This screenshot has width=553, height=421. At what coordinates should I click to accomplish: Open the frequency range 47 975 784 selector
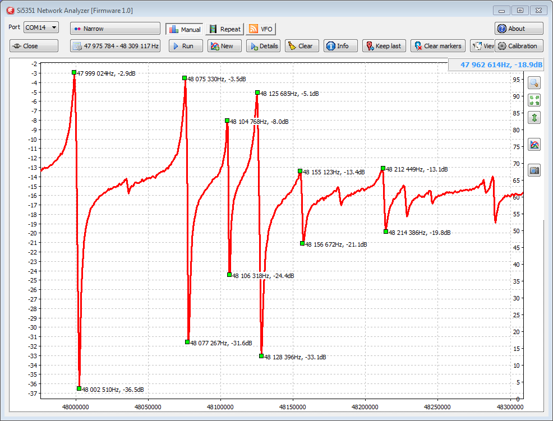(115, 46)
